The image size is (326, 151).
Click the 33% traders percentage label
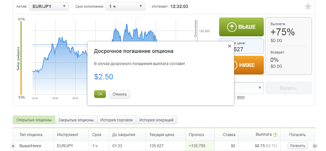(x=21, y=97)
